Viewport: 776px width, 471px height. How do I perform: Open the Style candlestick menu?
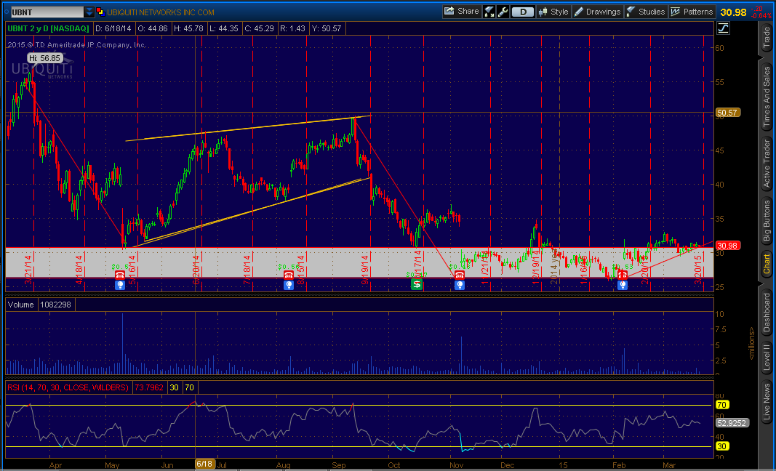coord(553,12)
